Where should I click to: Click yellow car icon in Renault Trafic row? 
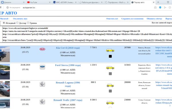tap(110, 102)
